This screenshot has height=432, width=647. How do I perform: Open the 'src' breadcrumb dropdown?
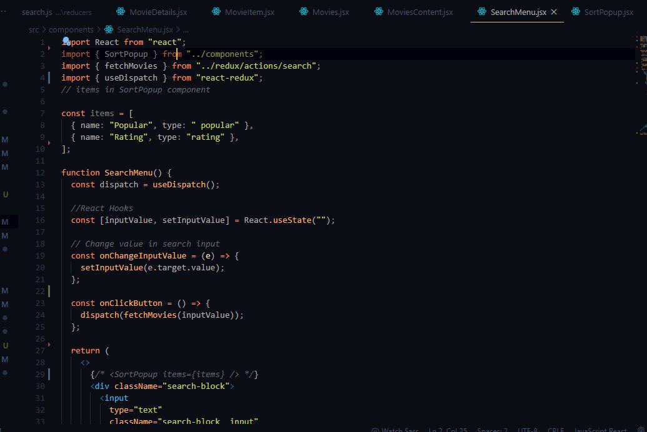(34, 30)
